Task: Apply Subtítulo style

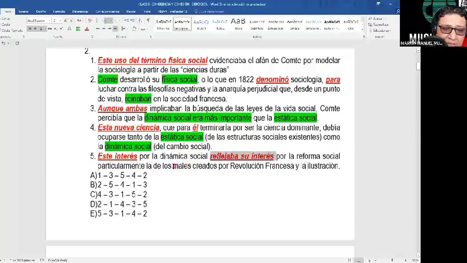Action: (x=257, y=24)
